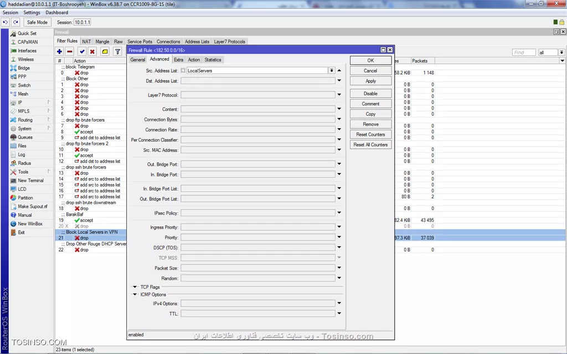Open filter funnel icon in toolbar
Image resolution: width=567 pixels, height=354 pixels.
pyautogui.click(x=117, y=51)
